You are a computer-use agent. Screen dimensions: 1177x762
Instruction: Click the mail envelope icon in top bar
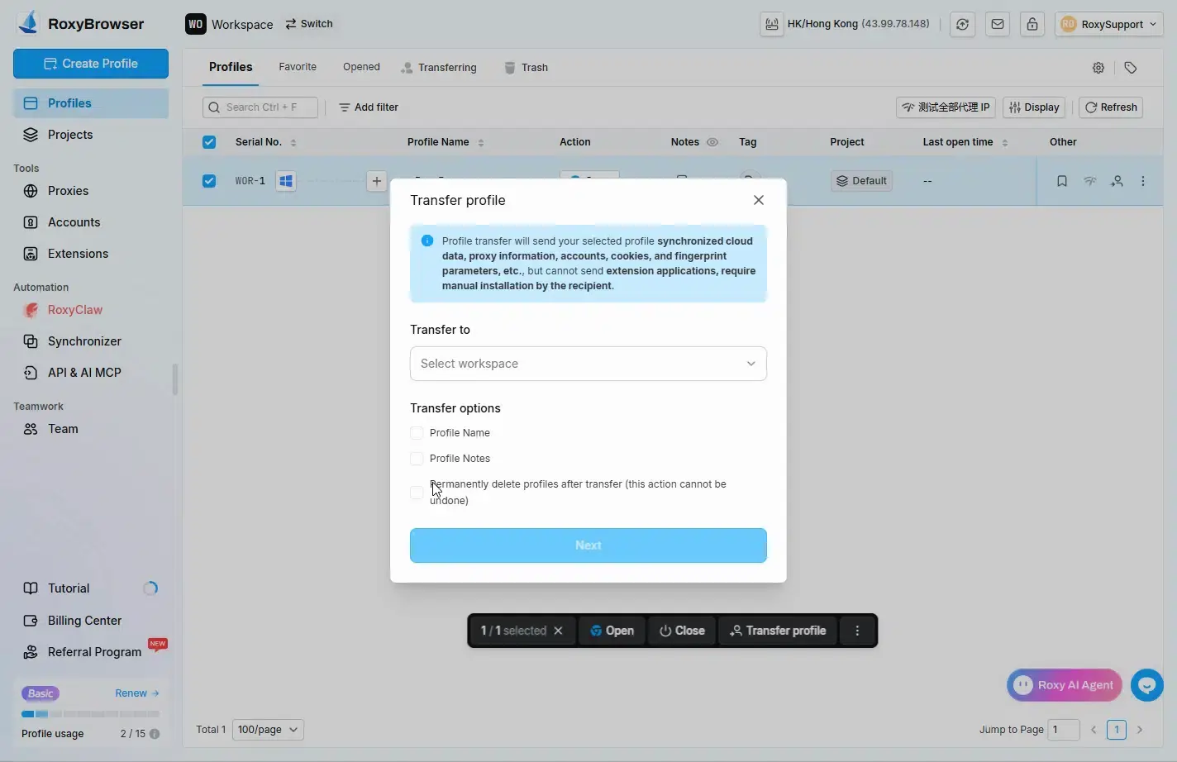pyautogui.click(x=998, y=24)
